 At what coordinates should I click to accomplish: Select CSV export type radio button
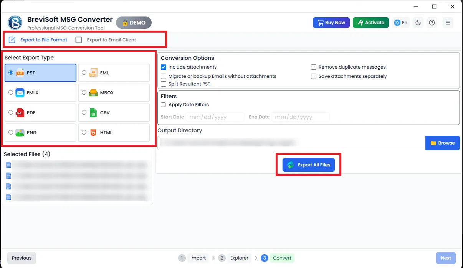click(x=84, y=112)
